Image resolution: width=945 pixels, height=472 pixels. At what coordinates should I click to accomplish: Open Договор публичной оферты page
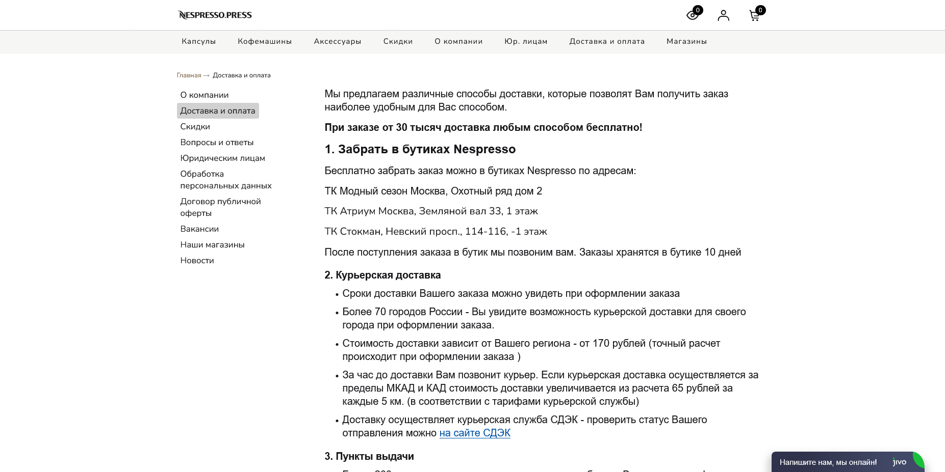coord(220,207)
